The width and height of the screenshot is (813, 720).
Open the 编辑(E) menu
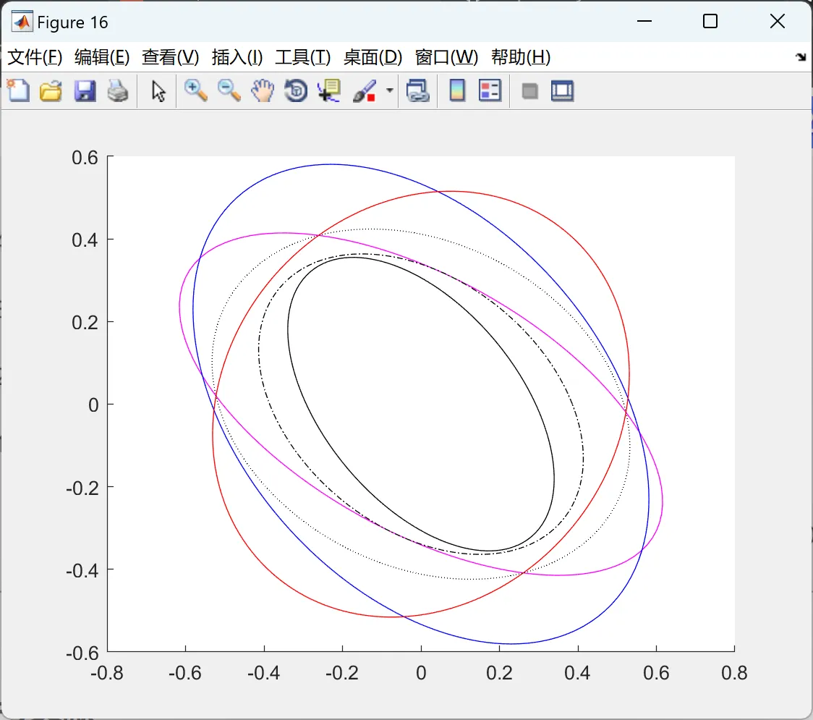(102, 57)
